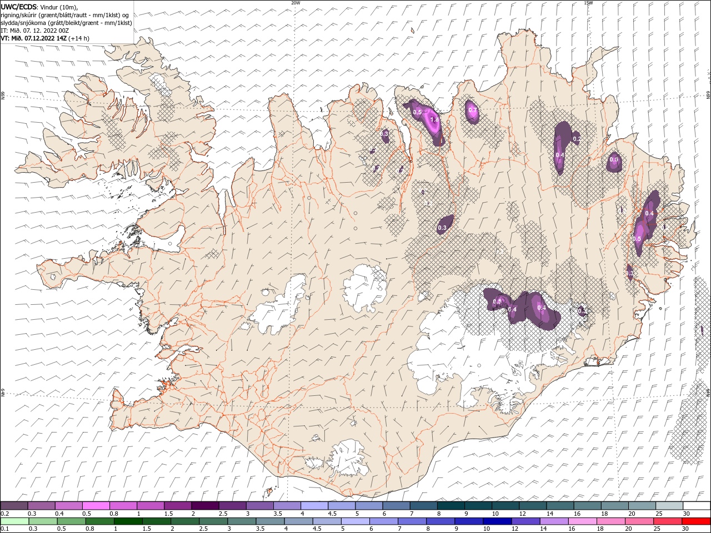Screen dimensions: 711x533
Task: Pick the rain legend swatch starting at 4.5
Action: point(327,521)
